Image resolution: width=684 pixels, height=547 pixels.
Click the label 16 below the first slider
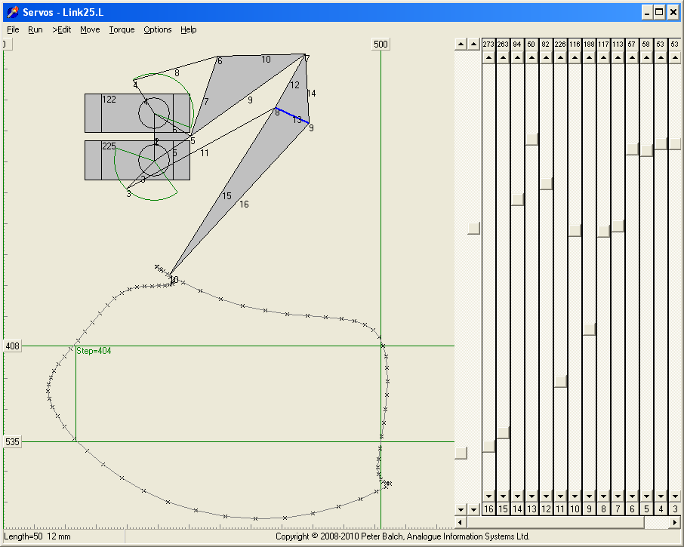(488, 509)
